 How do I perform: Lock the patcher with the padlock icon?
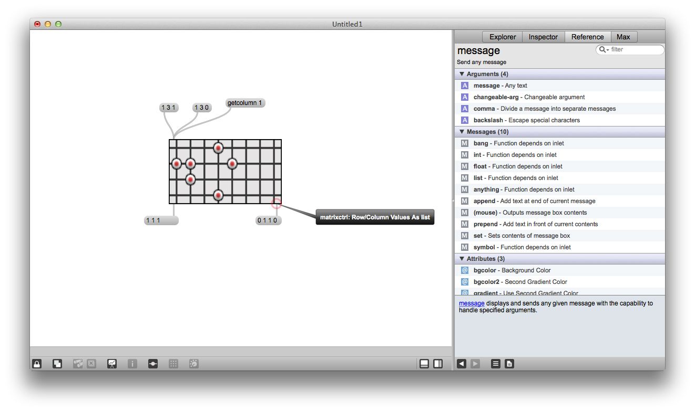coord(37,363)
